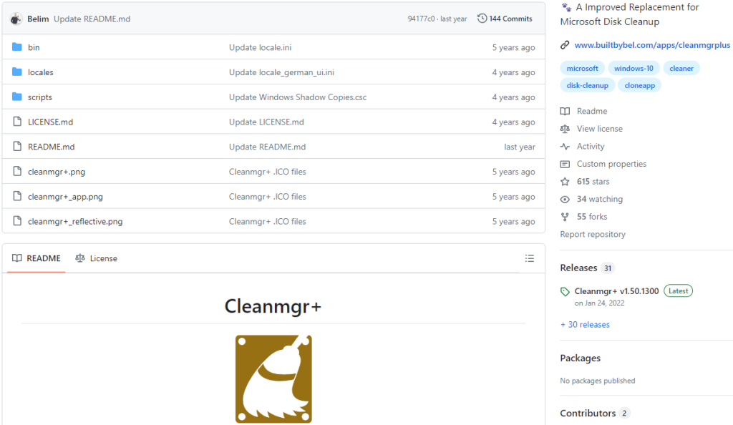Click the cleanmgr+_reflective.png file icon
The width and height of the screenshot is (733, 425).
[x=17, y=221]
